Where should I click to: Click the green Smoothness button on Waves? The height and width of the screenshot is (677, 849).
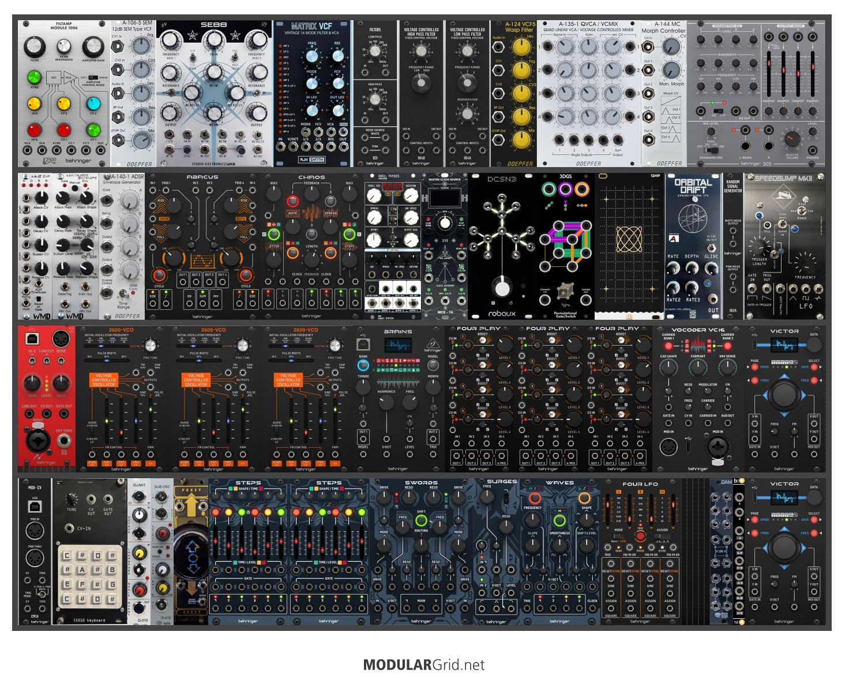coord(559,521)
